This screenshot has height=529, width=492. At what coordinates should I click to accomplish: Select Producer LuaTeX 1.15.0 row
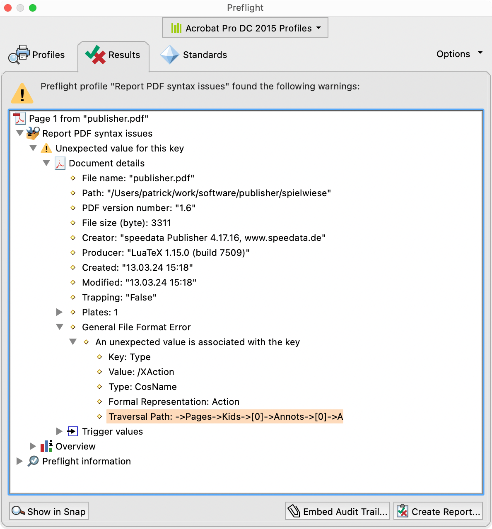pyautogui.click(x=166, y=252)
